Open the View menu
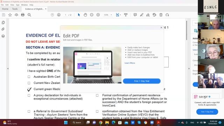Image resolution: width=224 pixels, height=126 pixels. tap(12, 5)
